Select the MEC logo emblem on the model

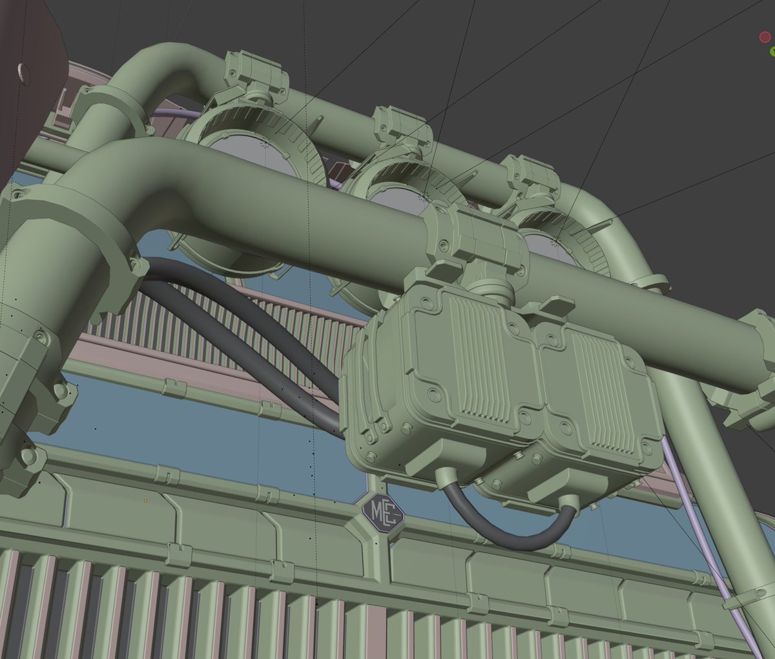click(383, 514)
